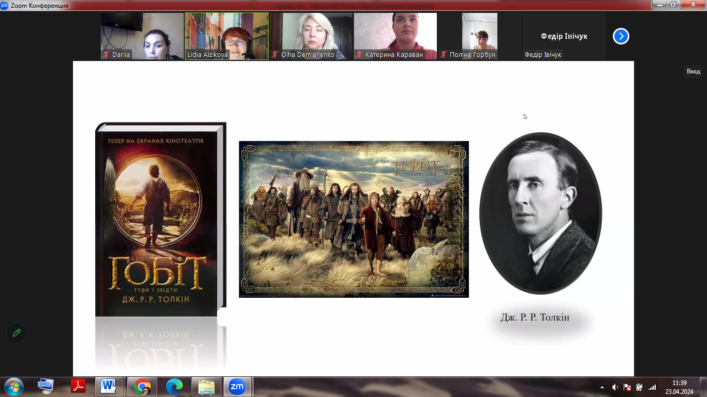Click the Hobbit movie poster image
Screen dimensions: 707x397
(x=353, y=219)
